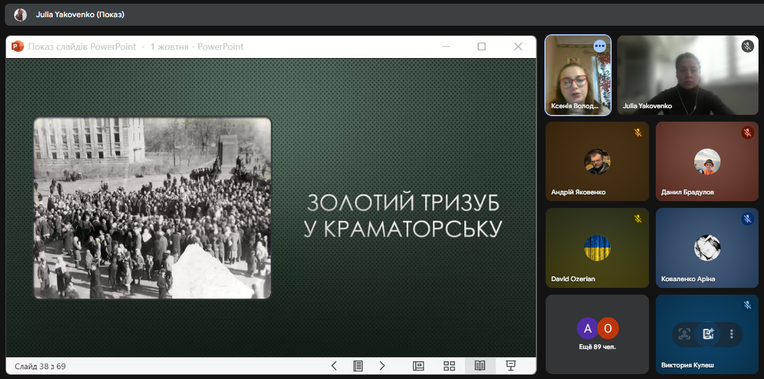This screenshot has width=764, height=379.
Task: Expand the 'Ещё 89 чел.' participants tile
Action: (597, 334)
